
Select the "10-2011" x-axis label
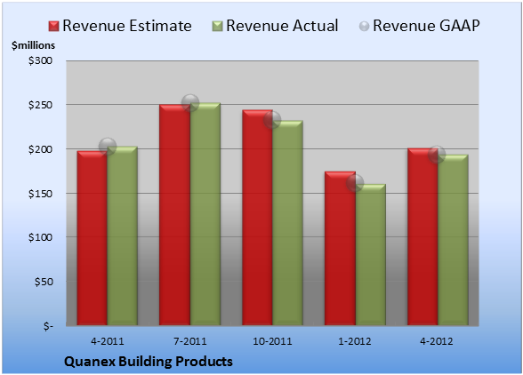click(272, 341)
